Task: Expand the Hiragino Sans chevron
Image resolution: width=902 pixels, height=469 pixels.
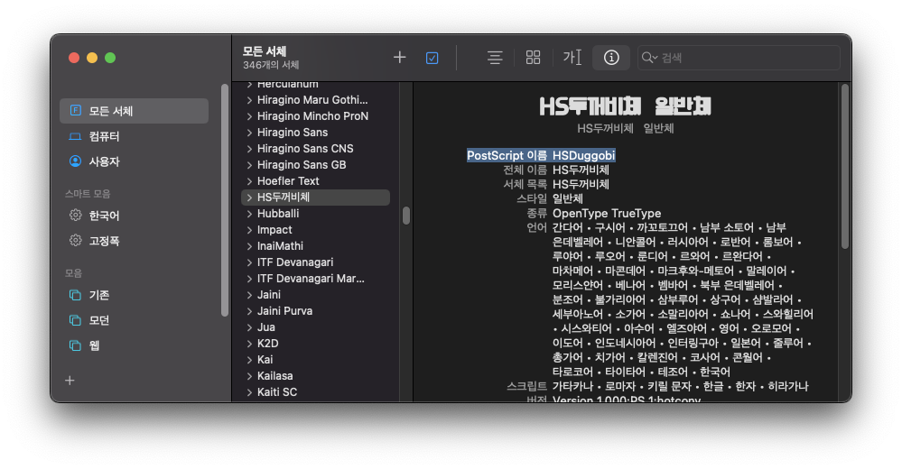Action: pos(250,133)
